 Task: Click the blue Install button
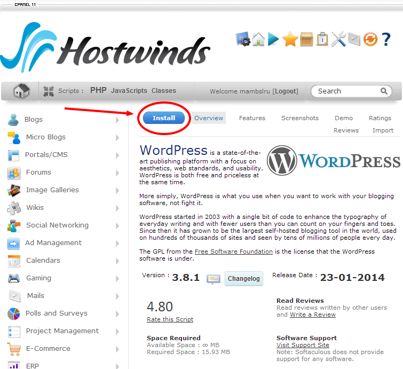click(164, 118)
